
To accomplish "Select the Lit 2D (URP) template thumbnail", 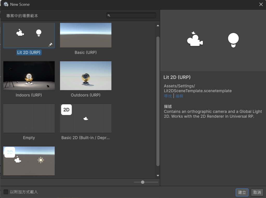I will point(29,35).
